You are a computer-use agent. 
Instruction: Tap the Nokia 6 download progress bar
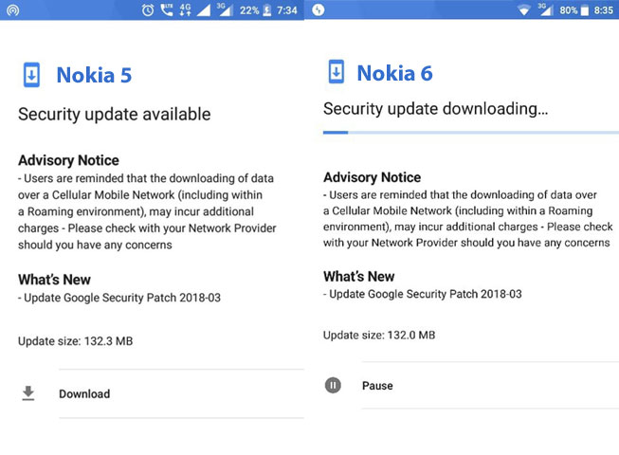click(471, 133)
